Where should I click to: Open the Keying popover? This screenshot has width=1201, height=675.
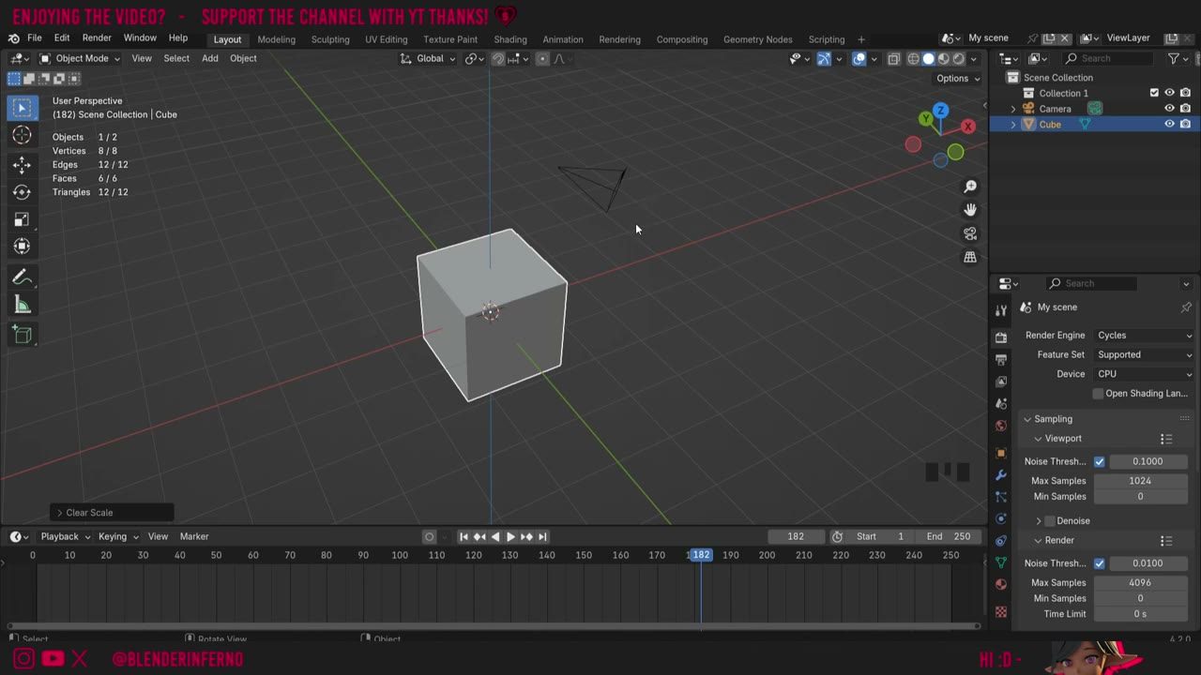pos(117,536)
